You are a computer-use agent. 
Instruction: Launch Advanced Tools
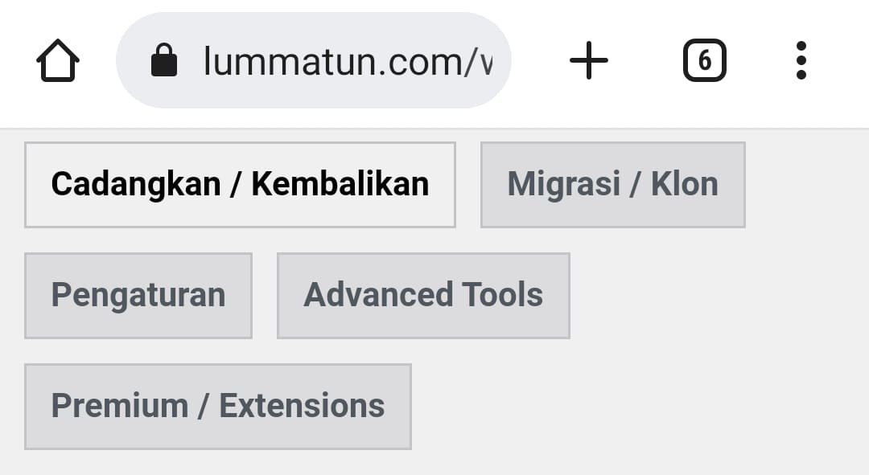tap(422, 295)
